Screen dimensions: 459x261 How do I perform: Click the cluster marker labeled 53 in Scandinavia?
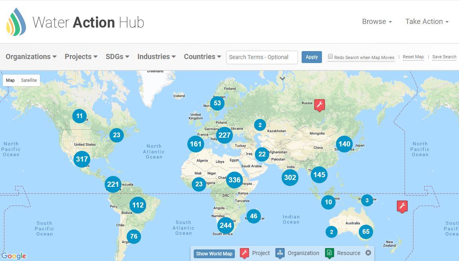click(217, 103)
